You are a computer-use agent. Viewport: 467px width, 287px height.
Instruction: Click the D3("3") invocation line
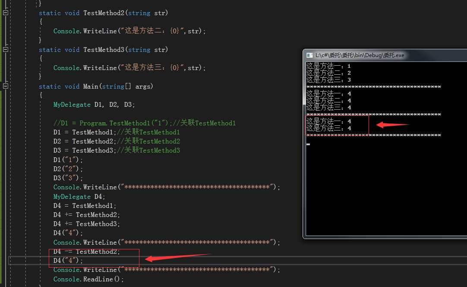pyautogui.click(x=68, y=178)
